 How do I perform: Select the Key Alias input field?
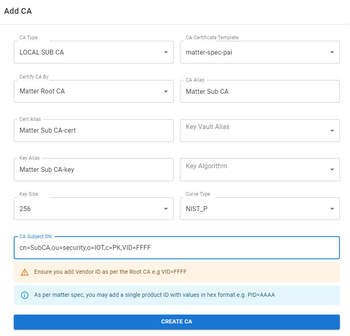click(x=93, y=170)
